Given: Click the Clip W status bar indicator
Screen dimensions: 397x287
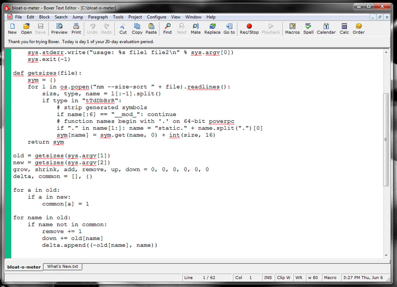Looking at the screenshot, I should pyautogui.click(x=283, y=278).
